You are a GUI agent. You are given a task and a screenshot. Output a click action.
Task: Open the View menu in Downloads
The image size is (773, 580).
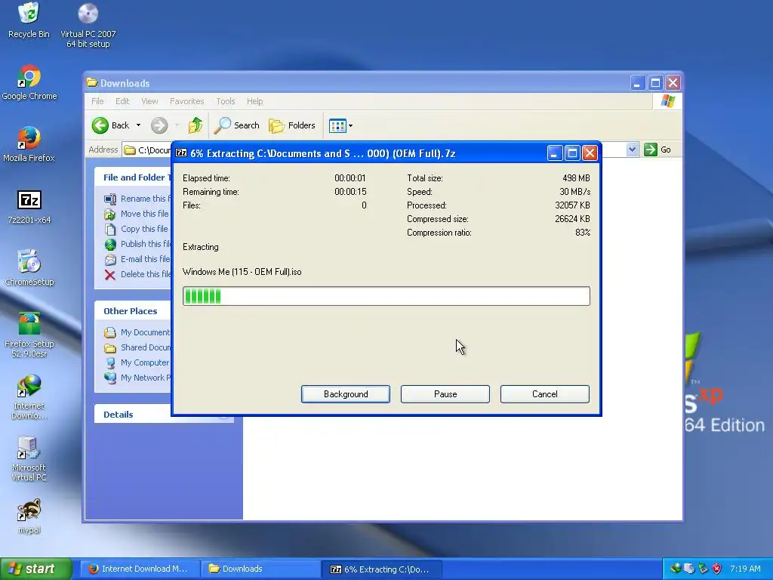click(x=150, y=101)
